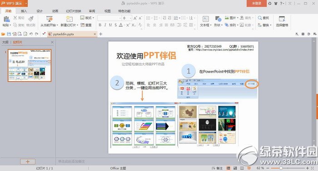
Task: Expand the New Slide (新建幻灯片) dropdown arrow
Action: coord(77,25)
